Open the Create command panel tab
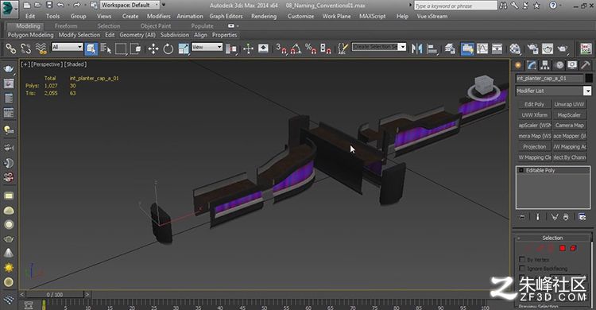 (518, 65)
